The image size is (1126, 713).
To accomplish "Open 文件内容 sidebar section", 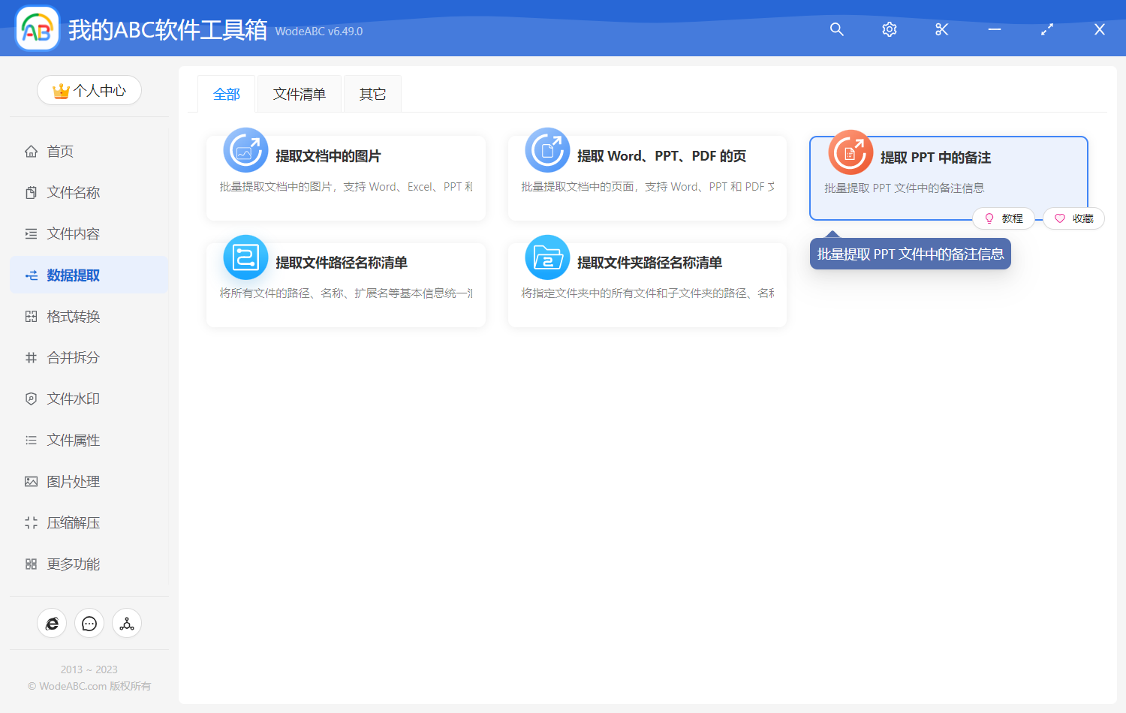I will [89, 234].
